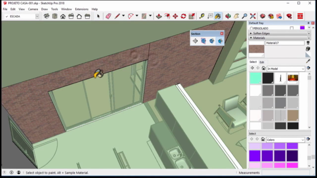Expand the Soften Edges panel
Viewport: 317px width, 178px height.
click(x=251, y=33)
